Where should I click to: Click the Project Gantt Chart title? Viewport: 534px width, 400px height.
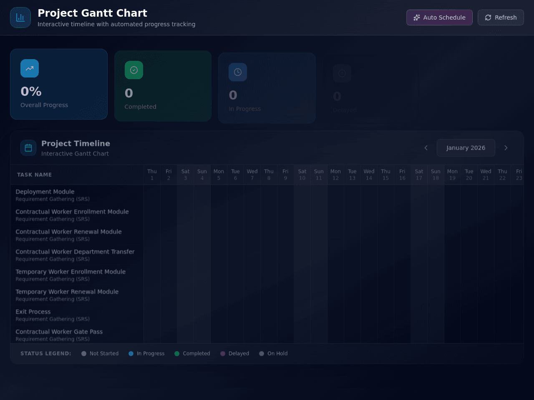point(92,13)
